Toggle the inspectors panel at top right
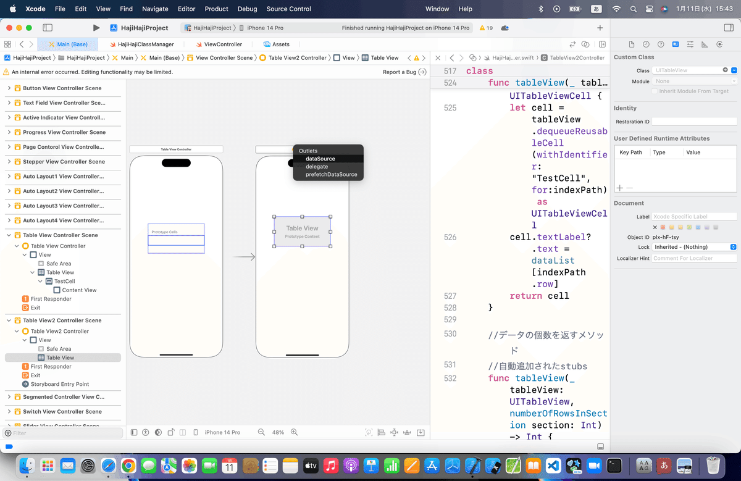This screenshot has height=481, width=741. coord(727,28)
